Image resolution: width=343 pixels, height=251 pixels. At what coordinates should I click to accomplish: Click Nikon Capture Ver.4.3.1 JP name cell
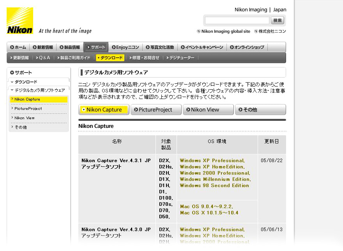coord(117,189)
